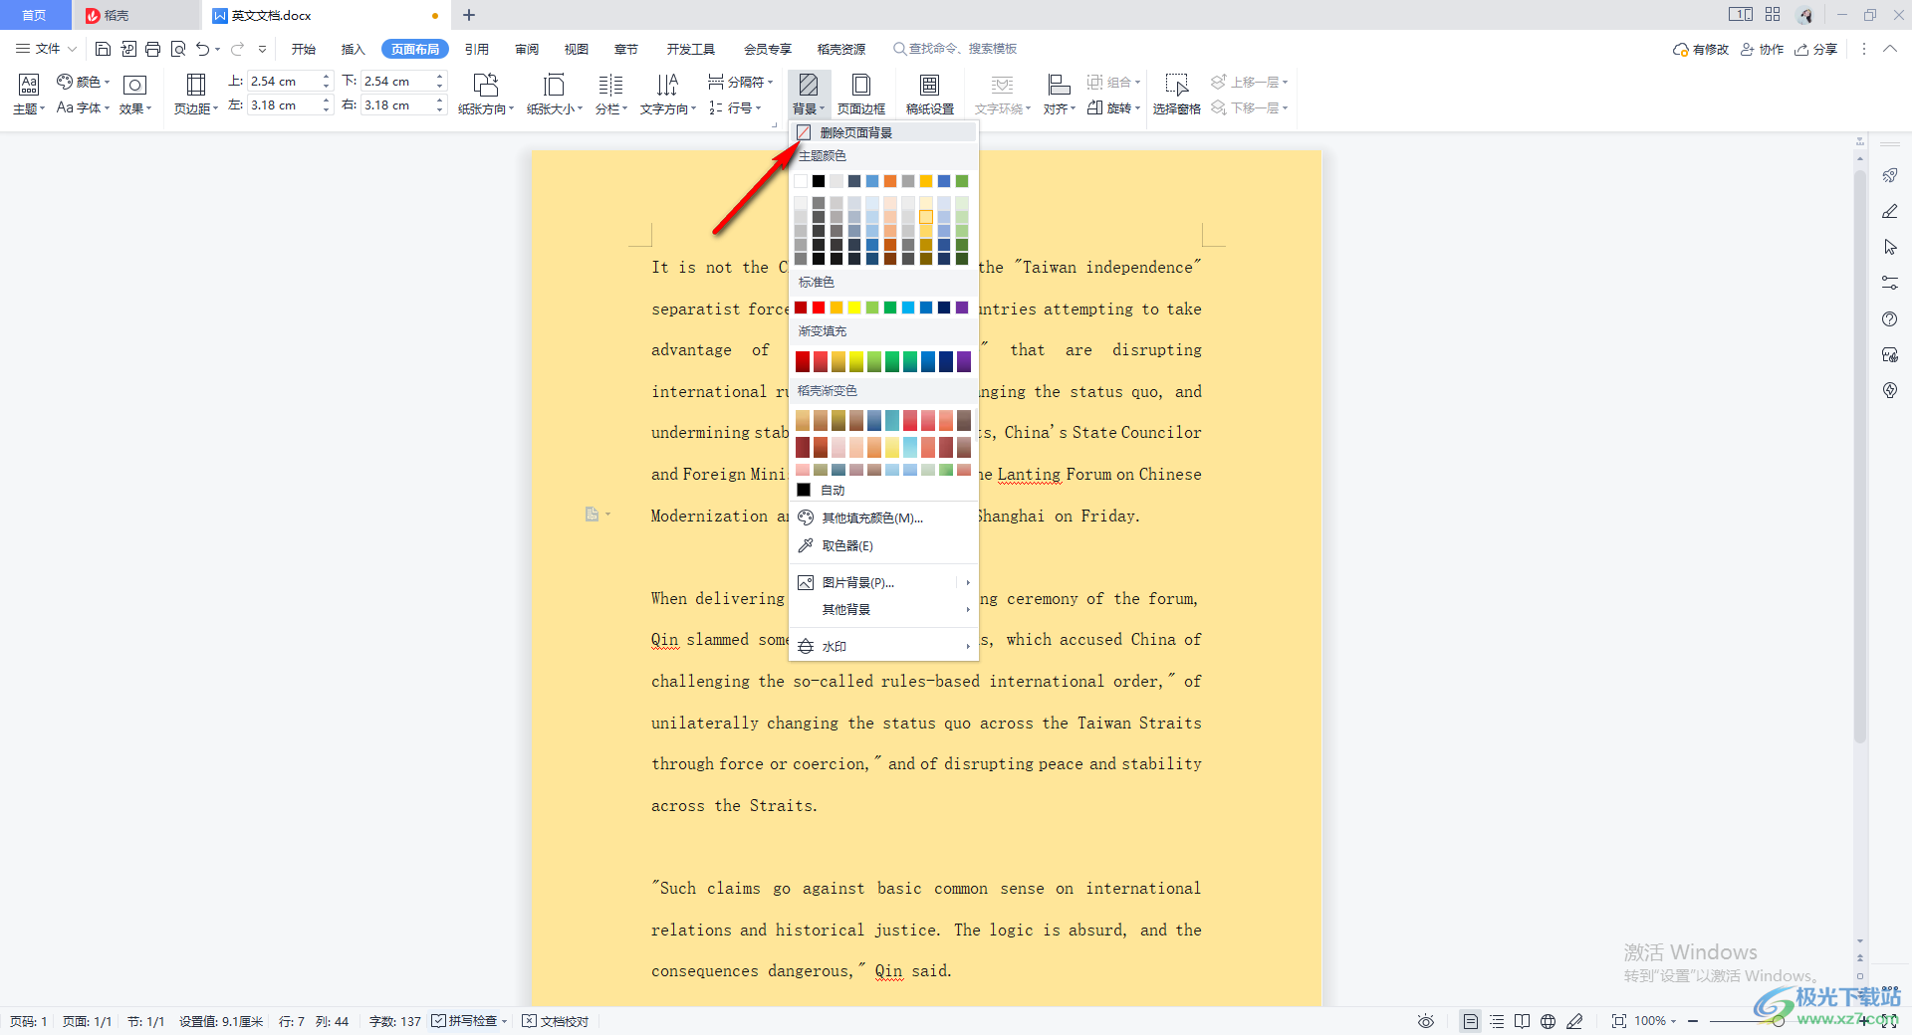Open page margins (页边距) options
Viewport: 1912px width, 1035px height.
pyautogui.click(x=196, y=94)
